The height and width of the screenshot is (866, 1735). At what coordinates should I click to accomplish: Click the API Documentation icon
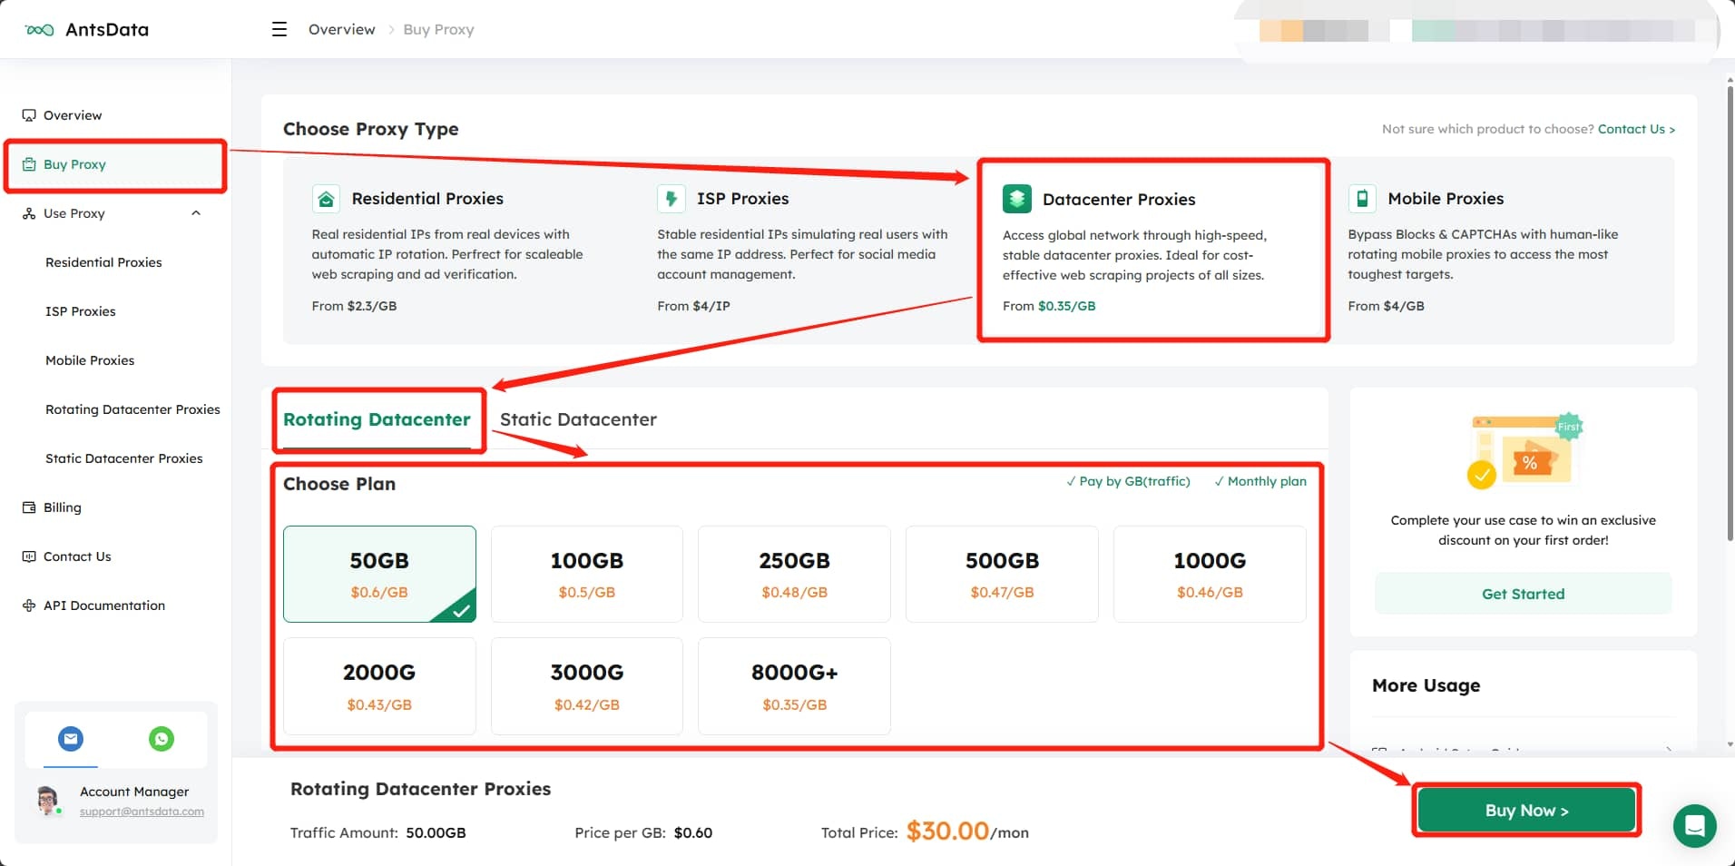pos(29,605)
